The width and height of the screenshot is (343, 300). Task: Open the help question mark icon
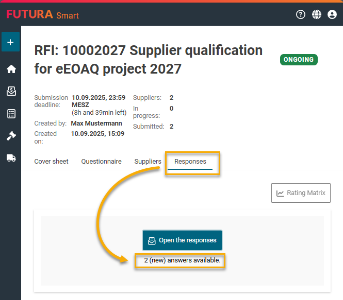click(301, 14)
